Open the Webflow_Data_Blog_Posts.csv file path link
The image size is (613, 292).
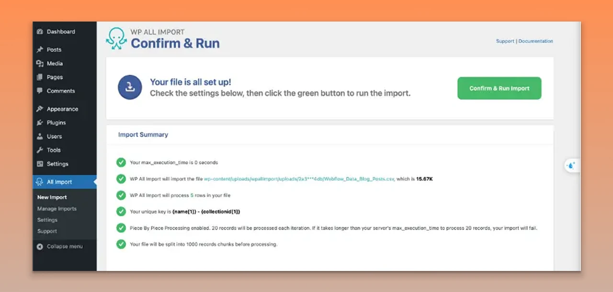pyautogui.click(x=299, y=179)
